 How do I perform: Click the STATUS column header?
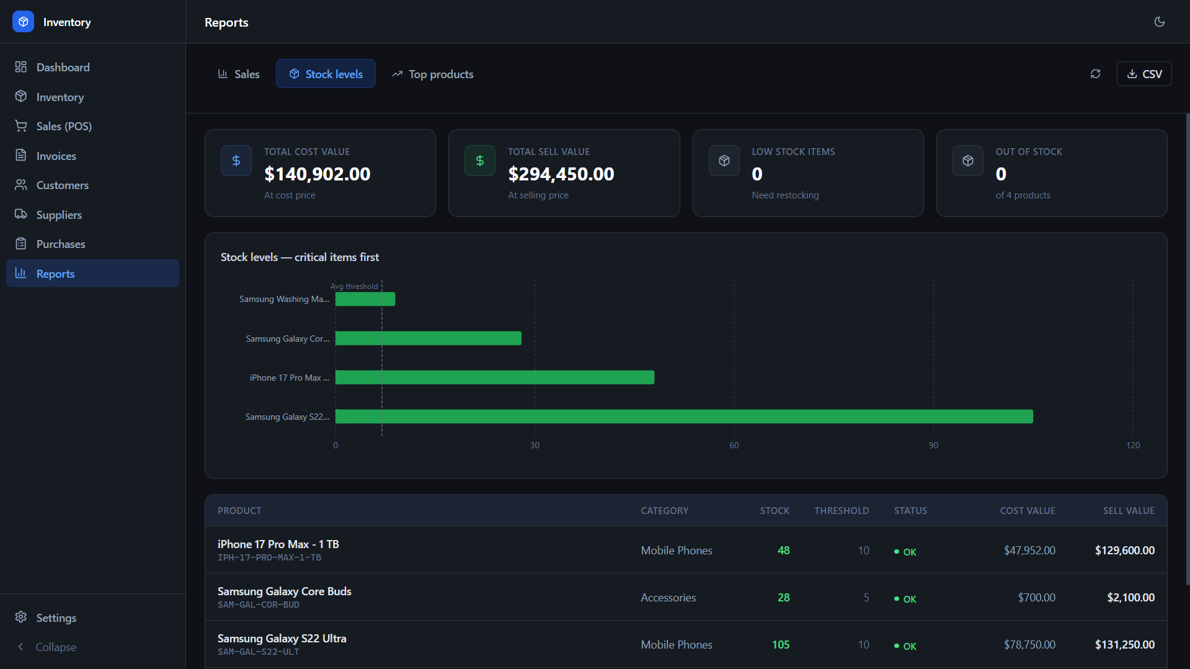tap(910, 511)
